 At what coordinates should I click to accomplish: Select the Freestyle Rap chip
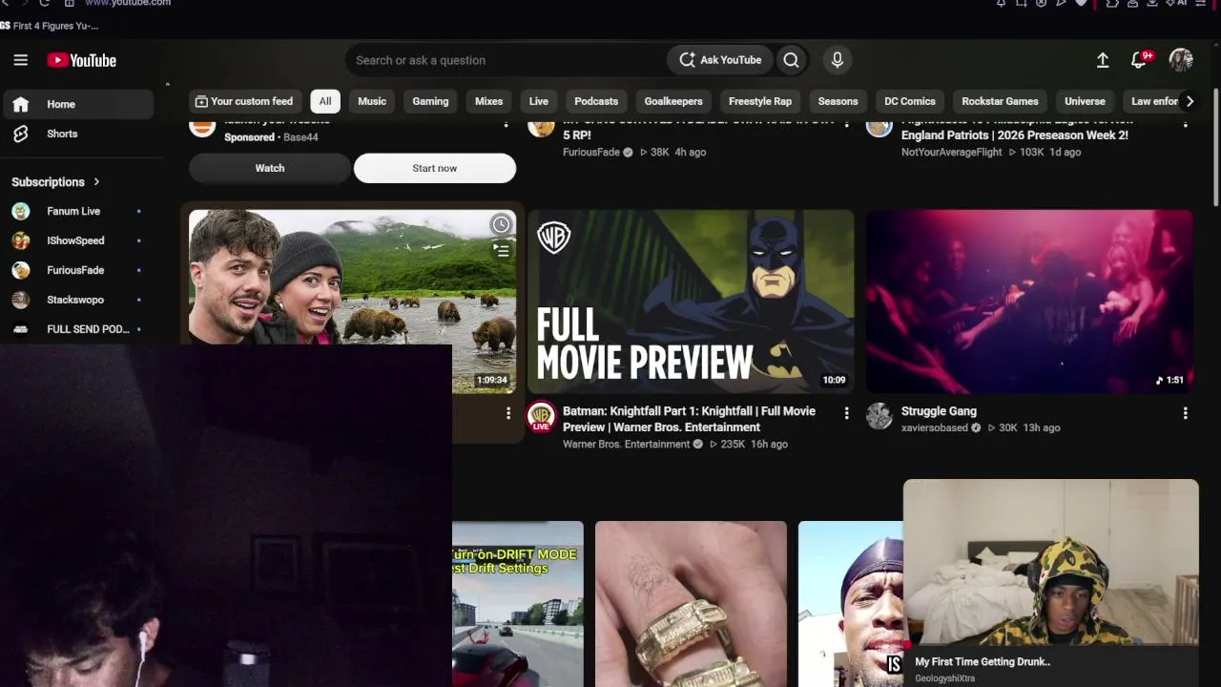(760, 101)
